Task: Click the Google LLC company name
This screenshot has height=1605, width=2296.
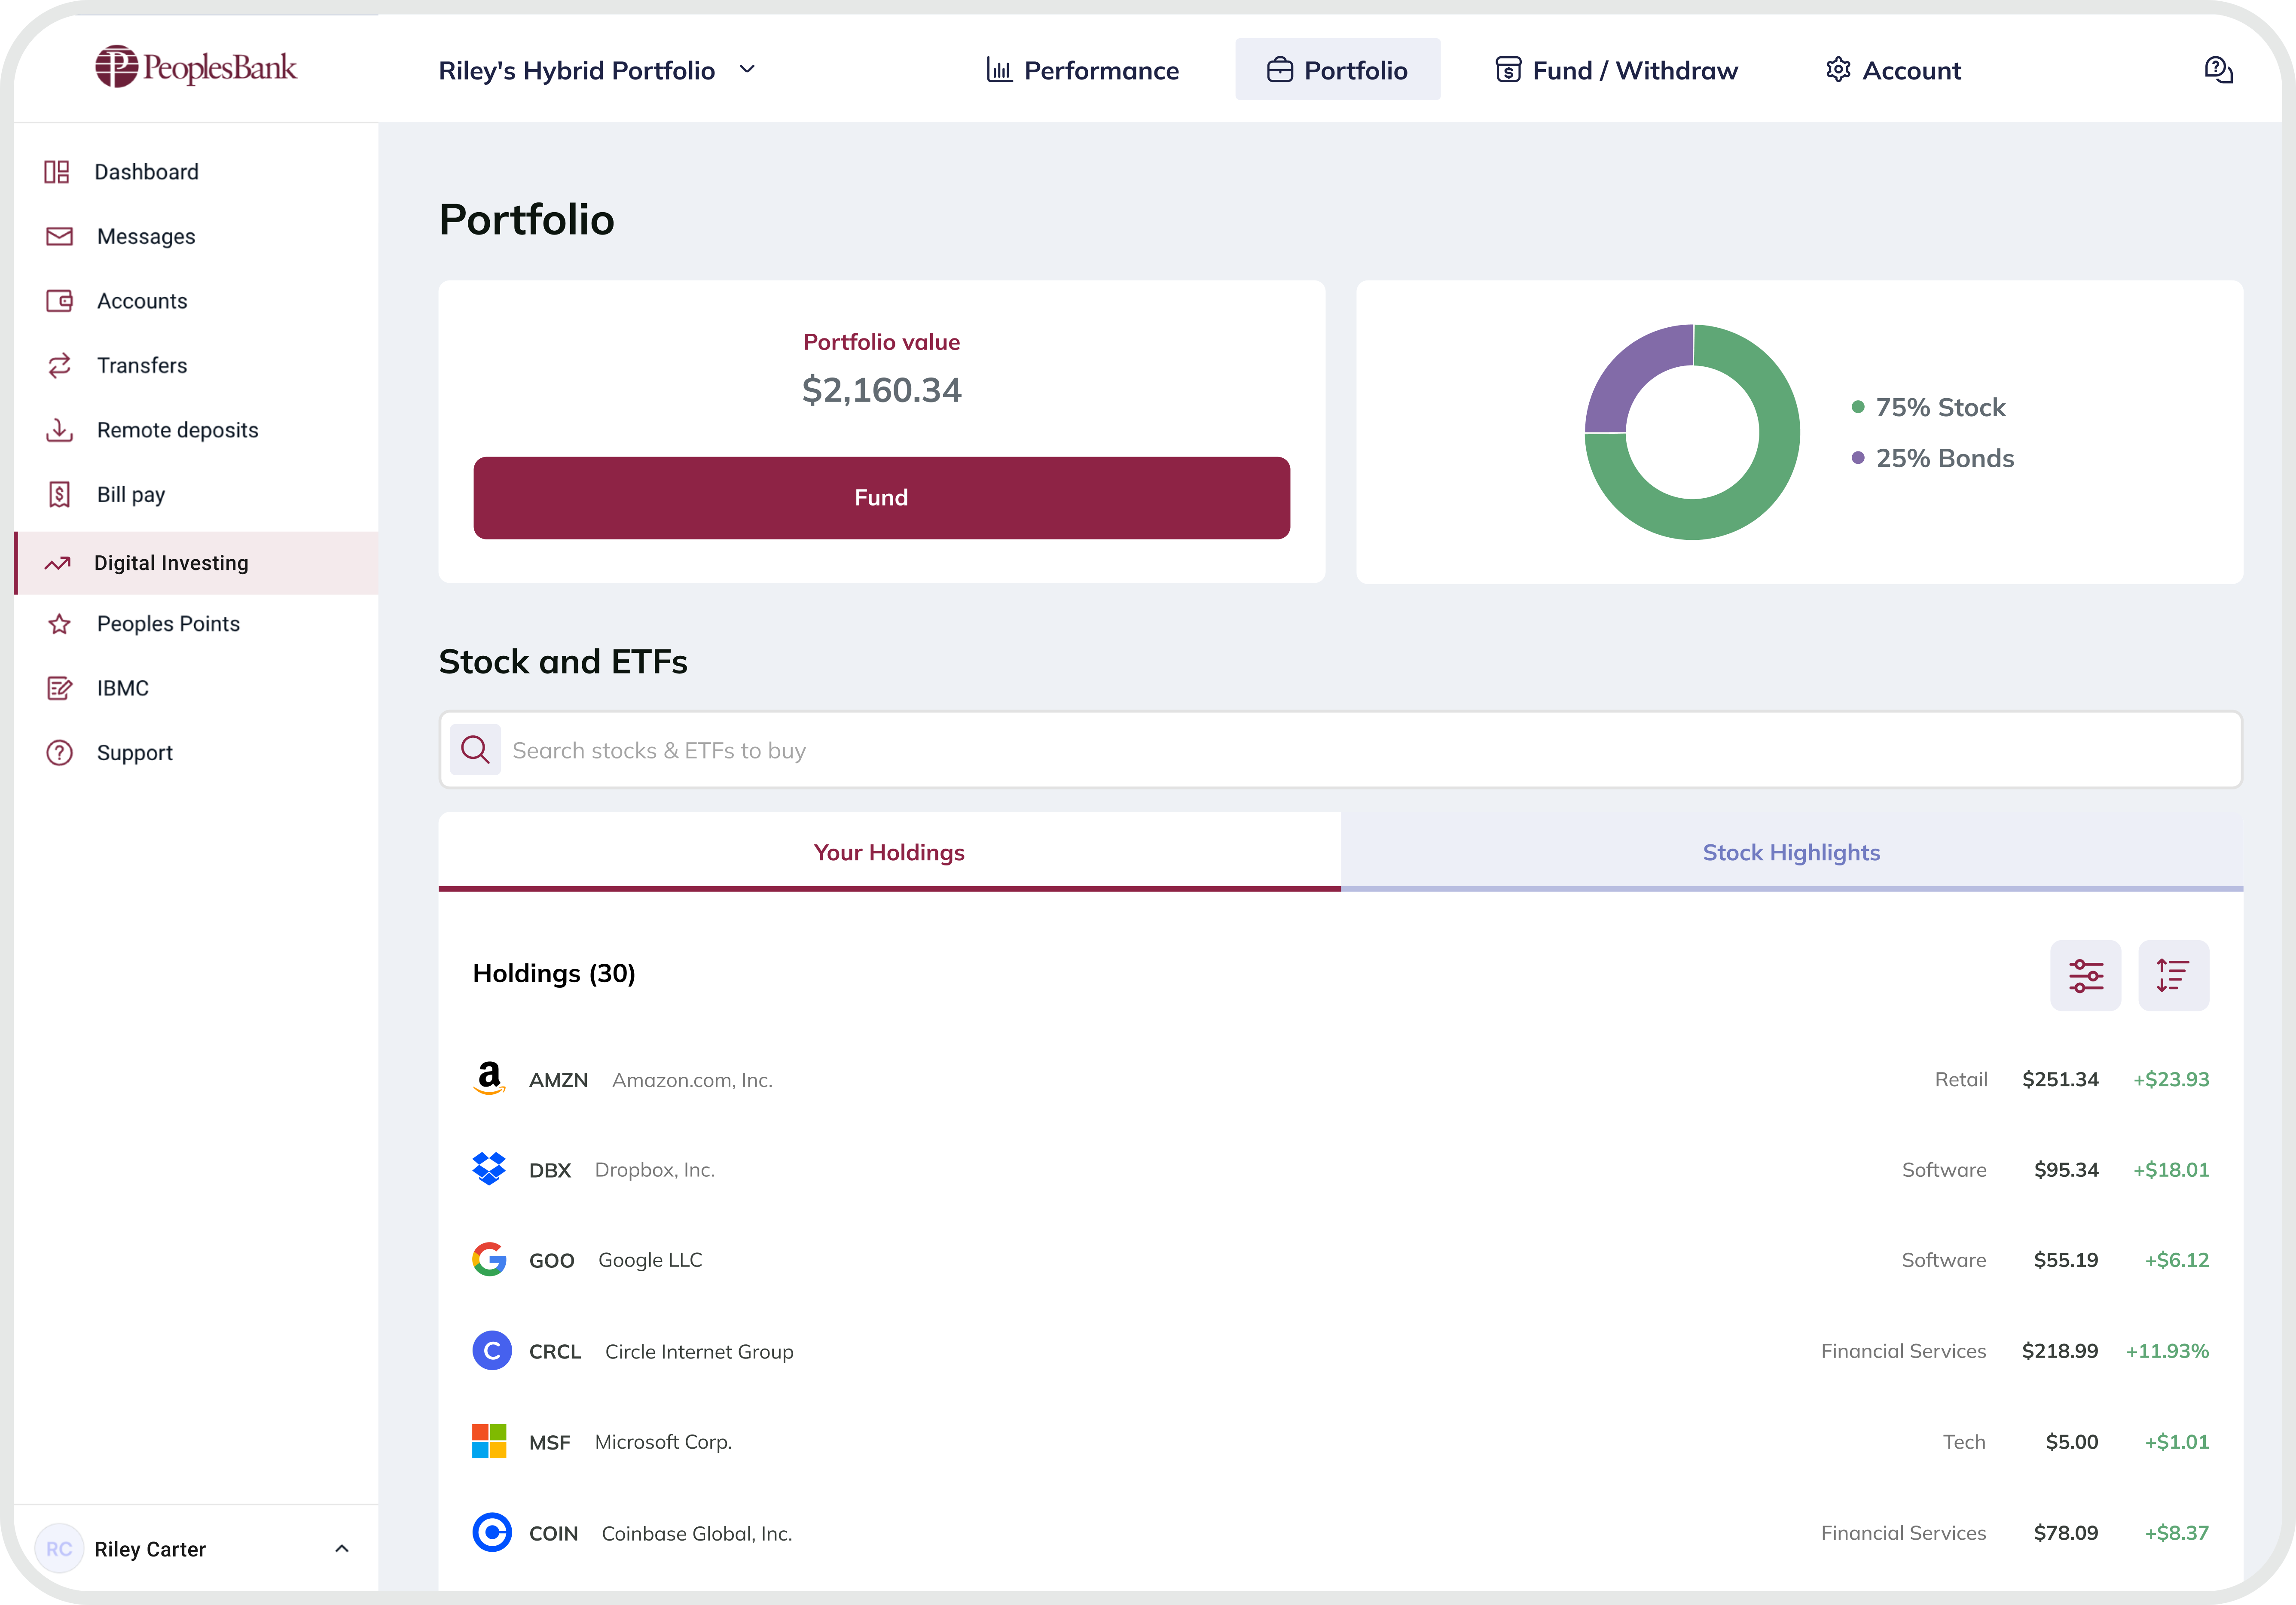Action: pos(650,1260)
